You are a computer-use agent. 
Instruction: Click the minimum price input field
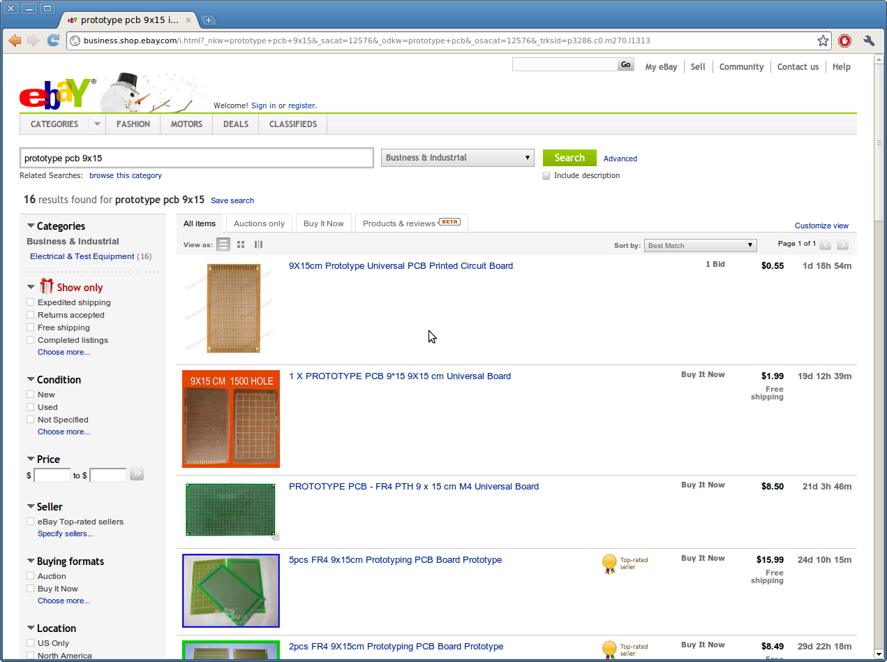(52, 476)
